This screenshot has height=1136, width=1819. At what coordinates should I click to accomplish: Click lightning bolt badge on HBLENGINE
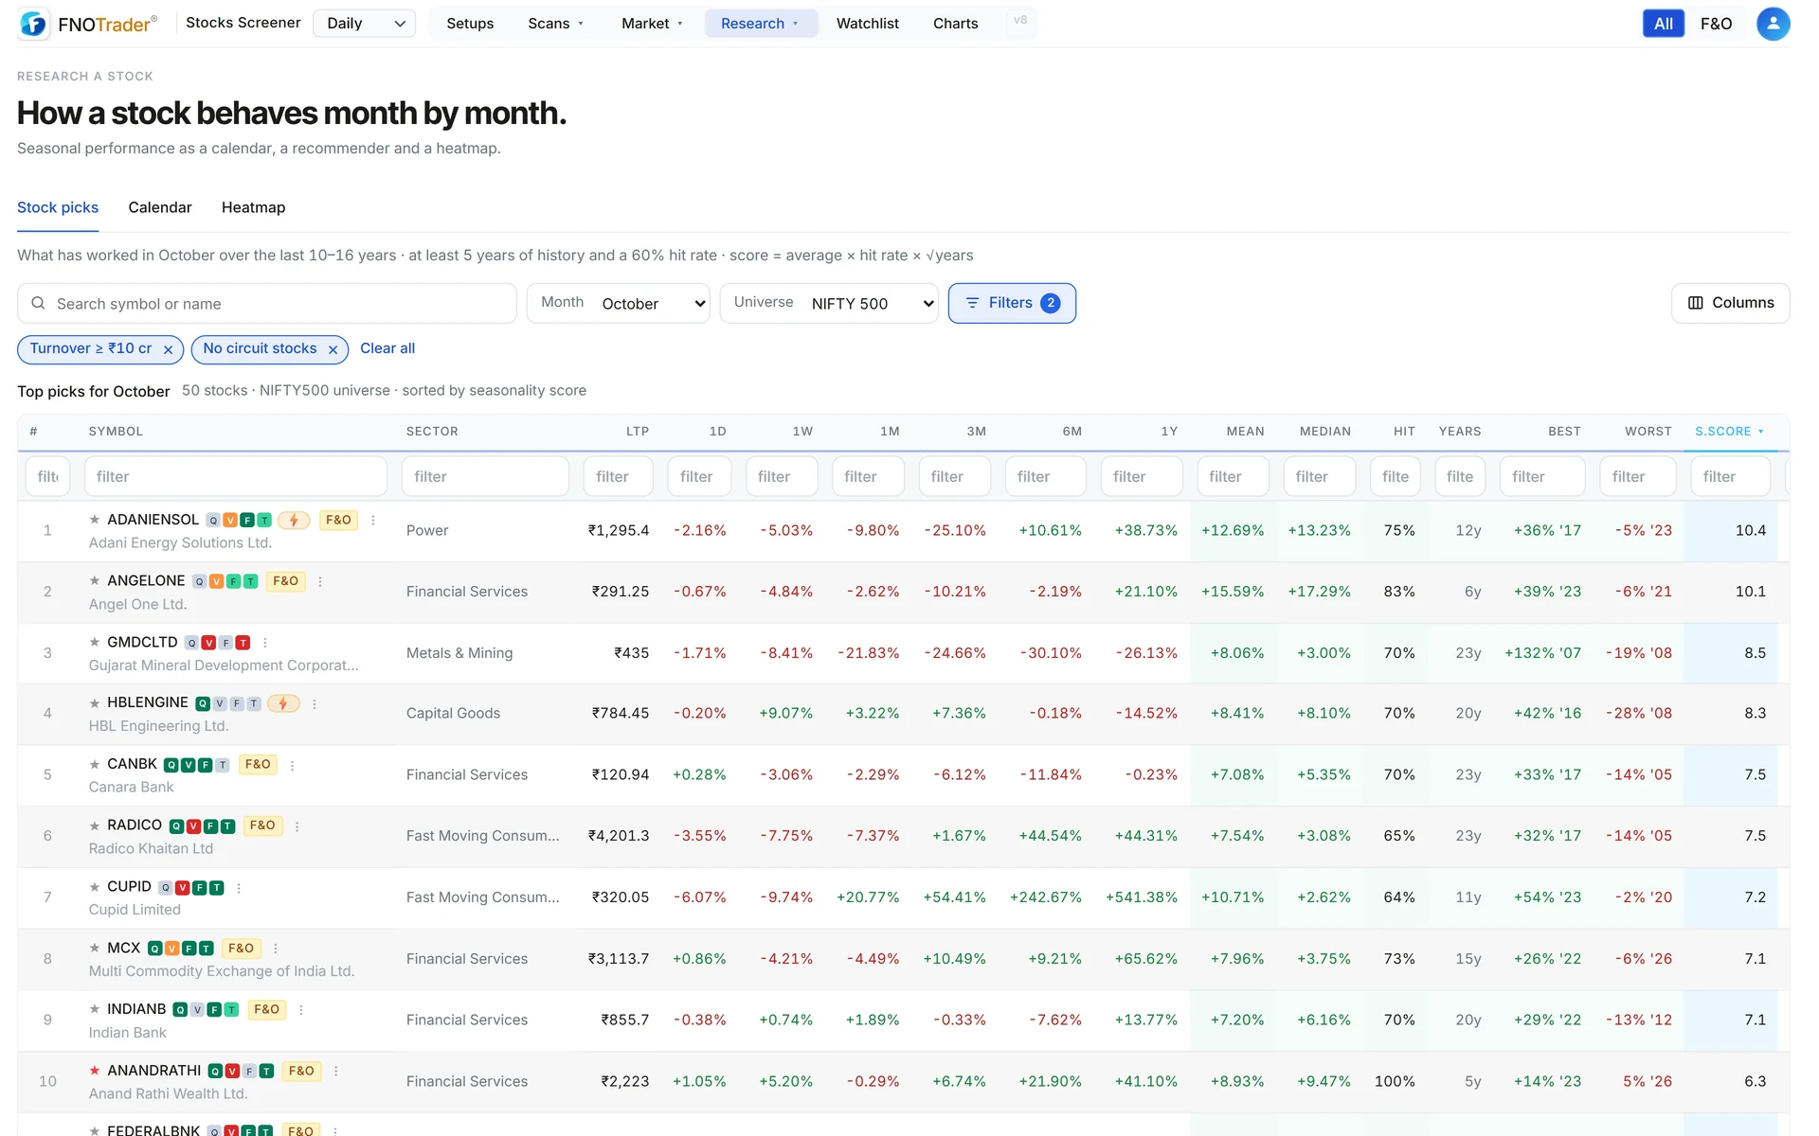point(283,703)
